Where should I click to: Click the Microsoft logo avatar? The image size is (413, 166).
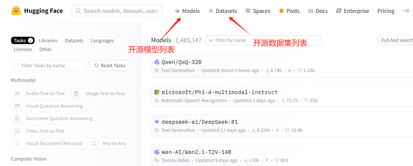coord(157,92)
